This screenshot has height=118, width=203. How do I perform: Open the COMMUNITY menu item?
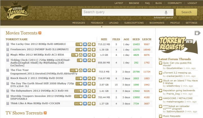(x=175, y=3)
